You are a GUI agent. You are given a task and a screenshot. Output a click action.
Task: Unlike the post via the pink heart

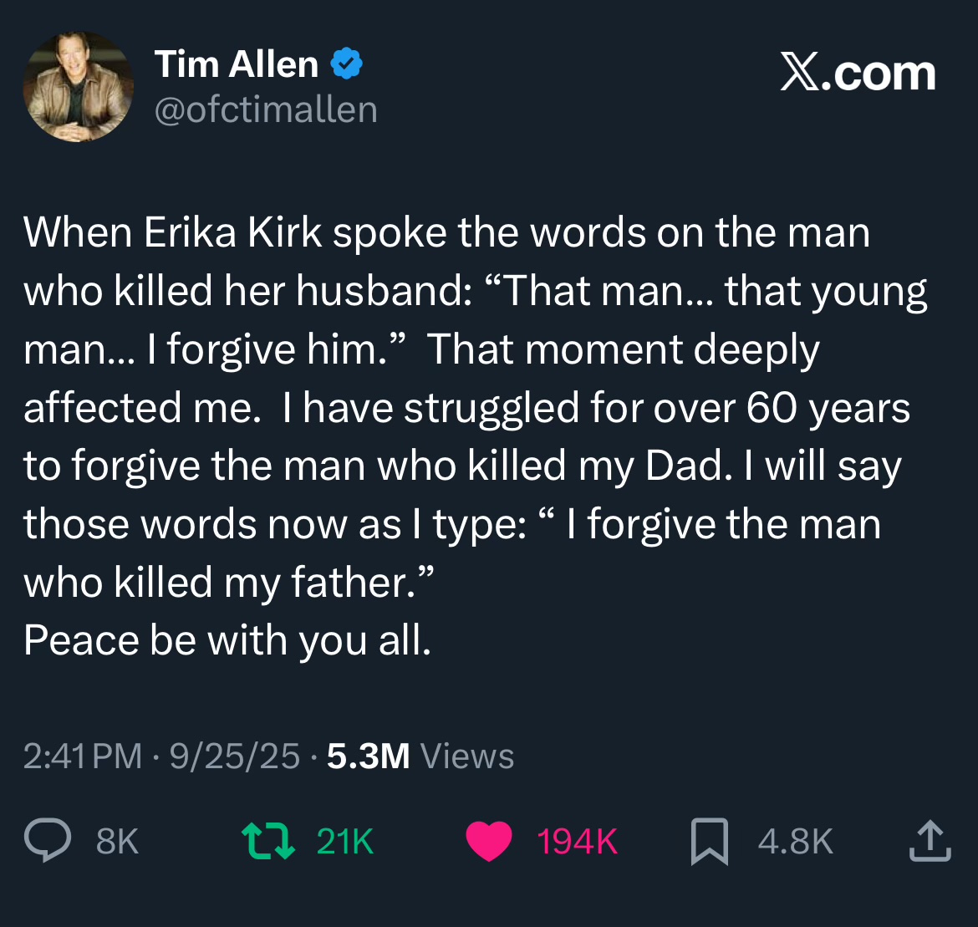tap(488, 841)
